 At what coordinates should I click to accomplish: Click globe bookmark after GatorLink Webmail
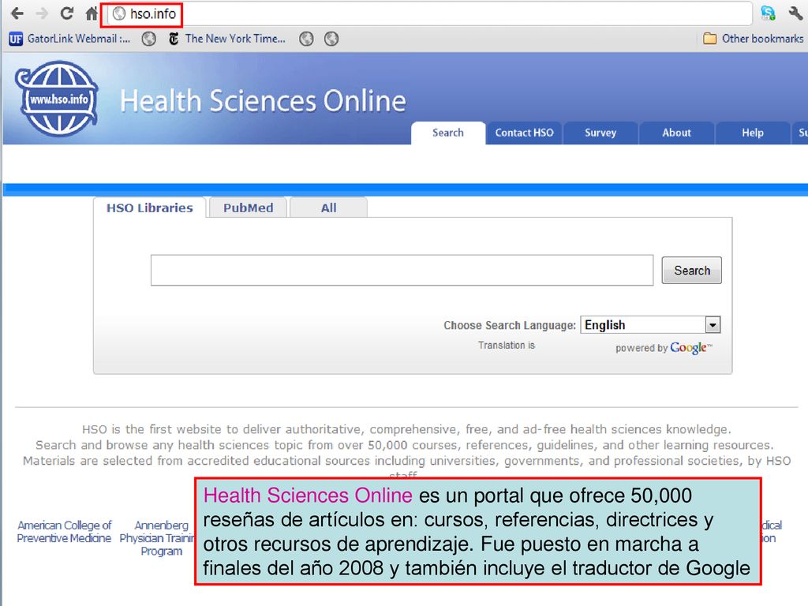[149, 39]
